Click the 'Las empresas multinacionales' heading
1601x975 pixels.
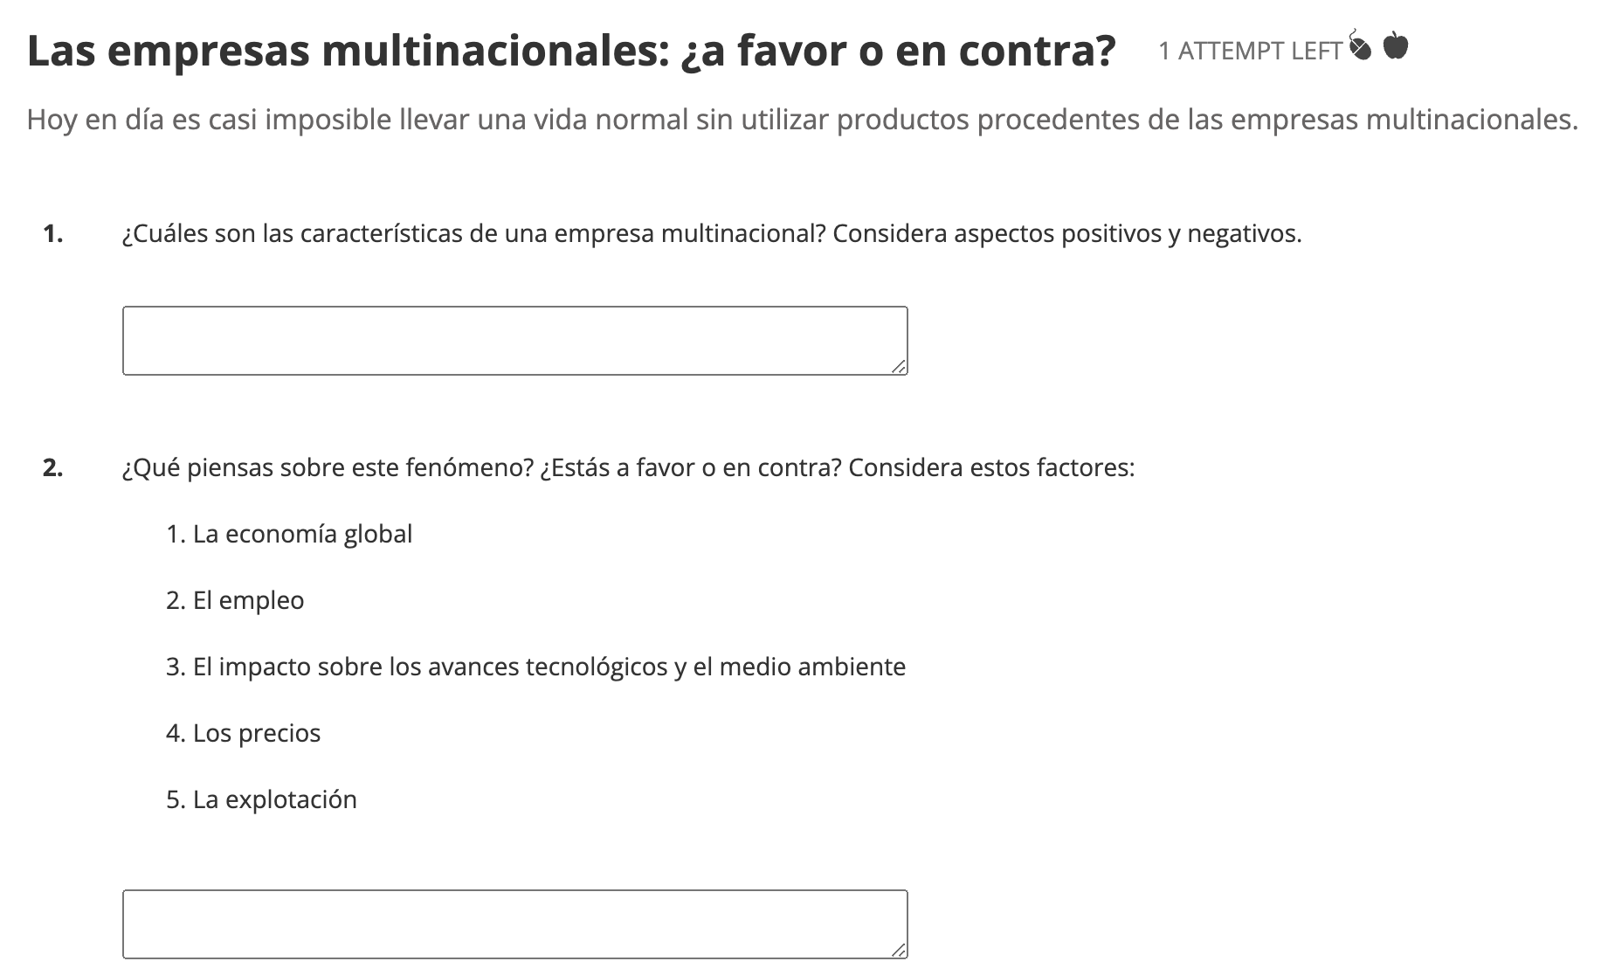[x=571, y=51]
